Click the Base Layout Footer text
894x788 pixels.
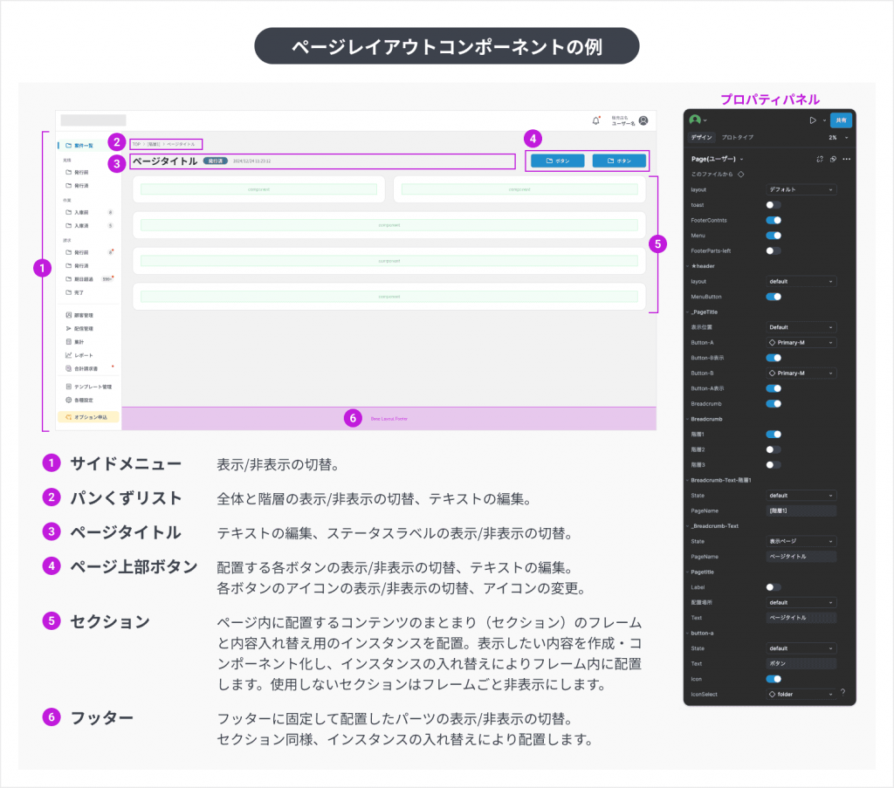coord(389,419)
